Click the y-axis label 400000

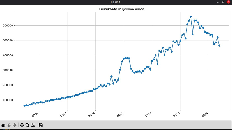click(8, 55)
